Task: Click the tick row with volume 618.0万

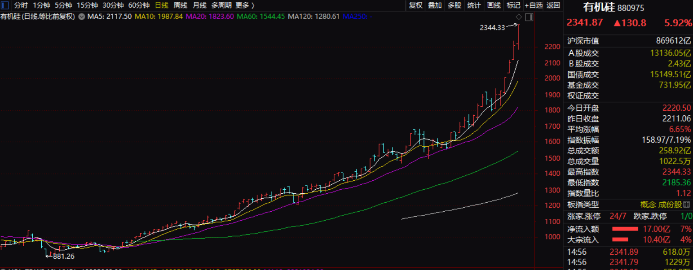Action: pos(629,253)
